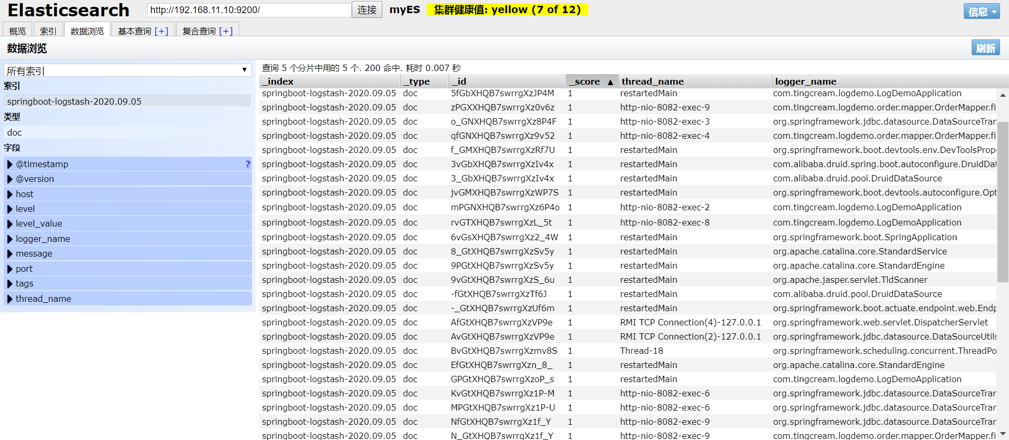The height and width of the screenshot is (440, 1009).
Task: Add a new 基本查询 tab with [+]
Action: coord(161,31)
